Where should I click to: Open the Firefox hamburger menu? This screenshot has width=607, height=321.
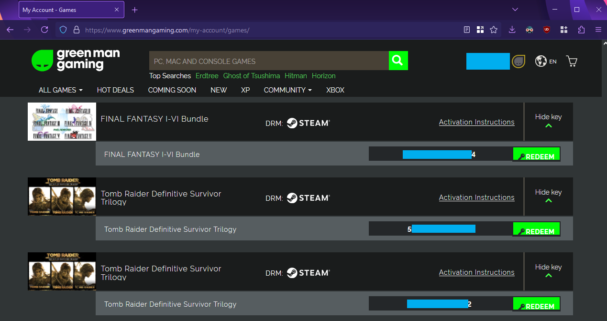click(598, 30)
